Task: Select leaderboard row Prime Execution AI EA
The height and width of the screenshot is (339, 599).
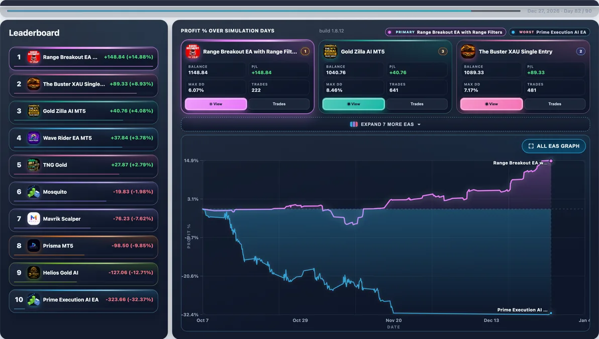Action: [x=83, y=301]
